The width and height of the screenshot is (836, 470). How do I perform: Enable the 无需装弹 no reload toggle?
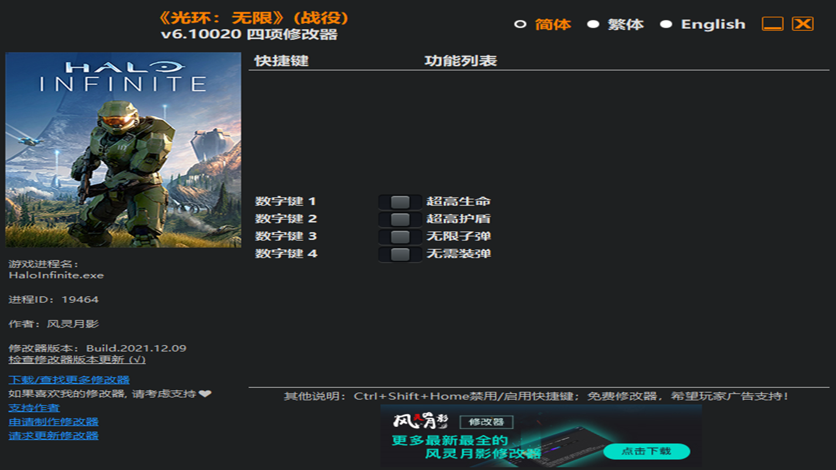point(400,254)
